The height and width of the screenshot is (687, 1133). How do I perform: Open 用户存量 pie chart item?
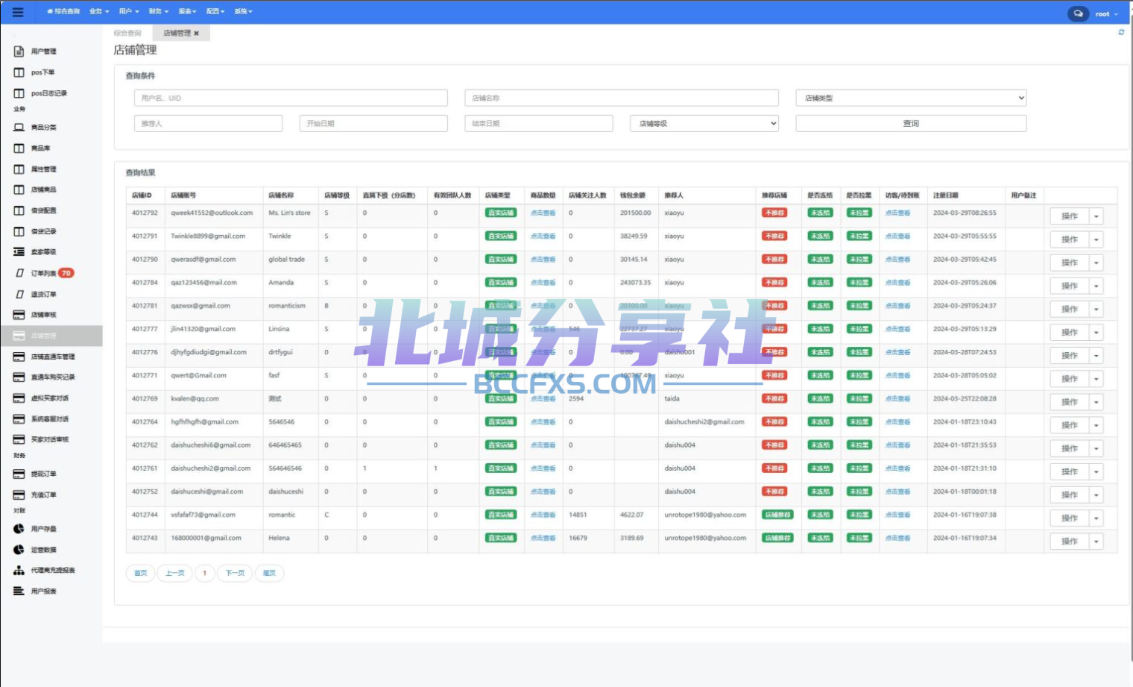point(43,529)
